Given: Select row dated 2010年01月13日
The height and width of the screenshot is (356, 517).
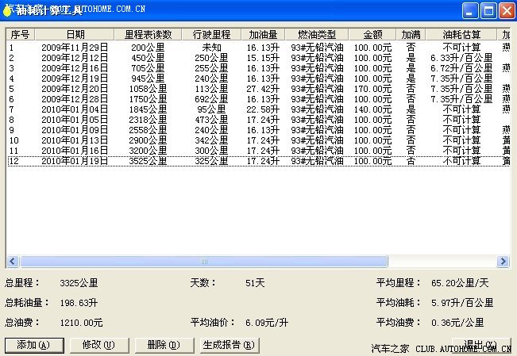Looking at the screenshot, I should click(259, 140).
